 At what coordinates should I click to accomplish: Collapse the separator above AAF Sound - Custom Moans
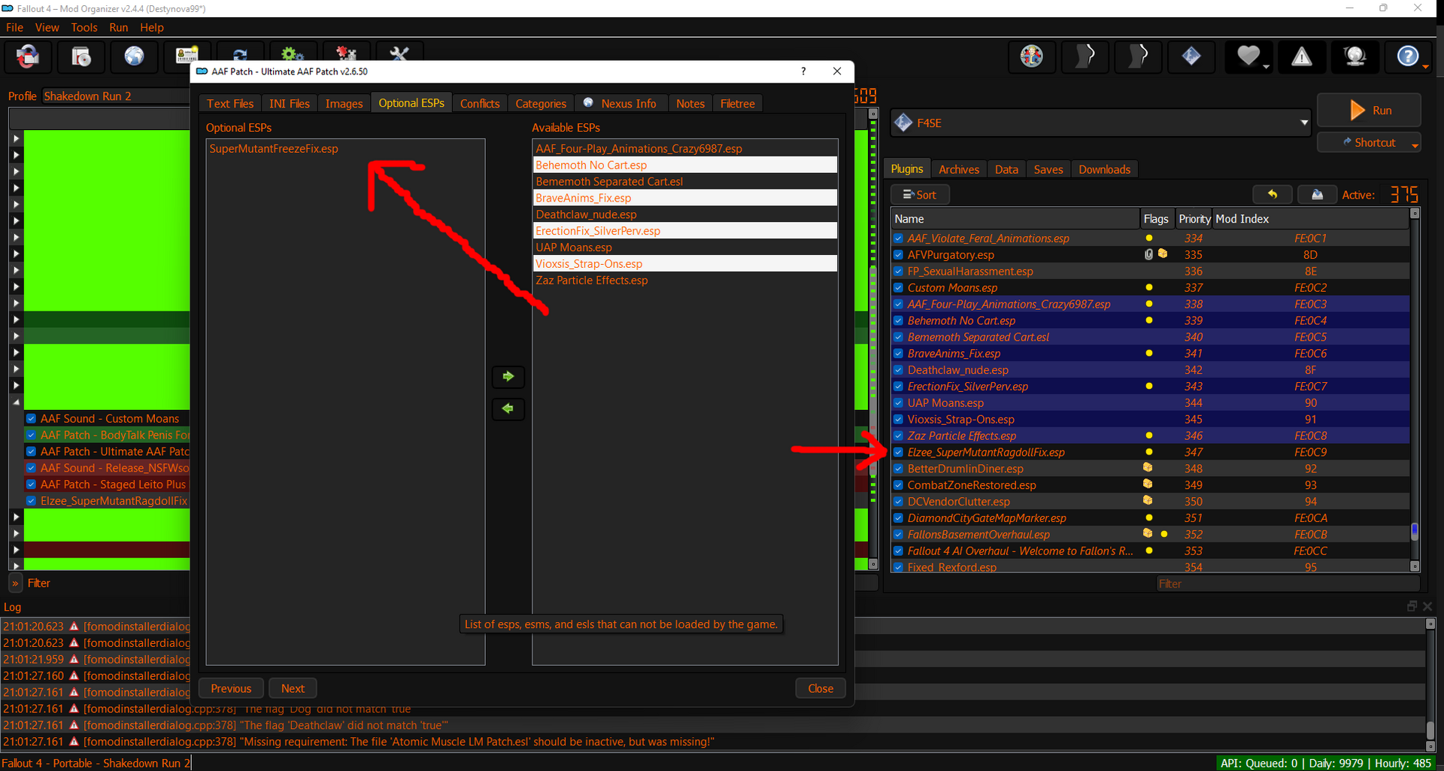pyautogui.click(x=16, y=402)
